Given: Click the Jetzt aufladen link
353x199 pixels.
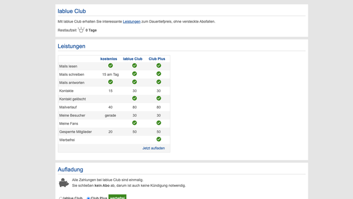Looking at the screenshot, I should pyautogui.click(x=153, y=148).
